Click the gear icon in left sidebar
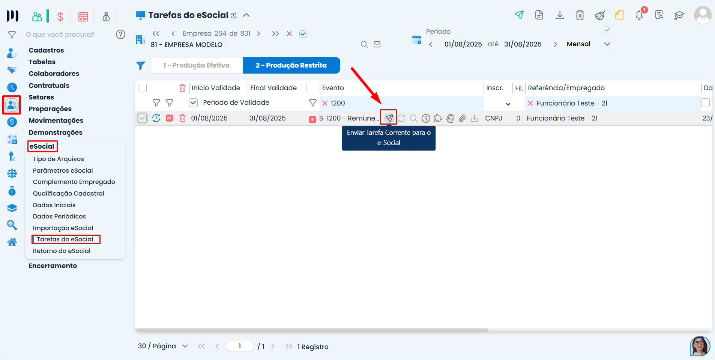This screenshot has width=715, height=360. (12, 173)
